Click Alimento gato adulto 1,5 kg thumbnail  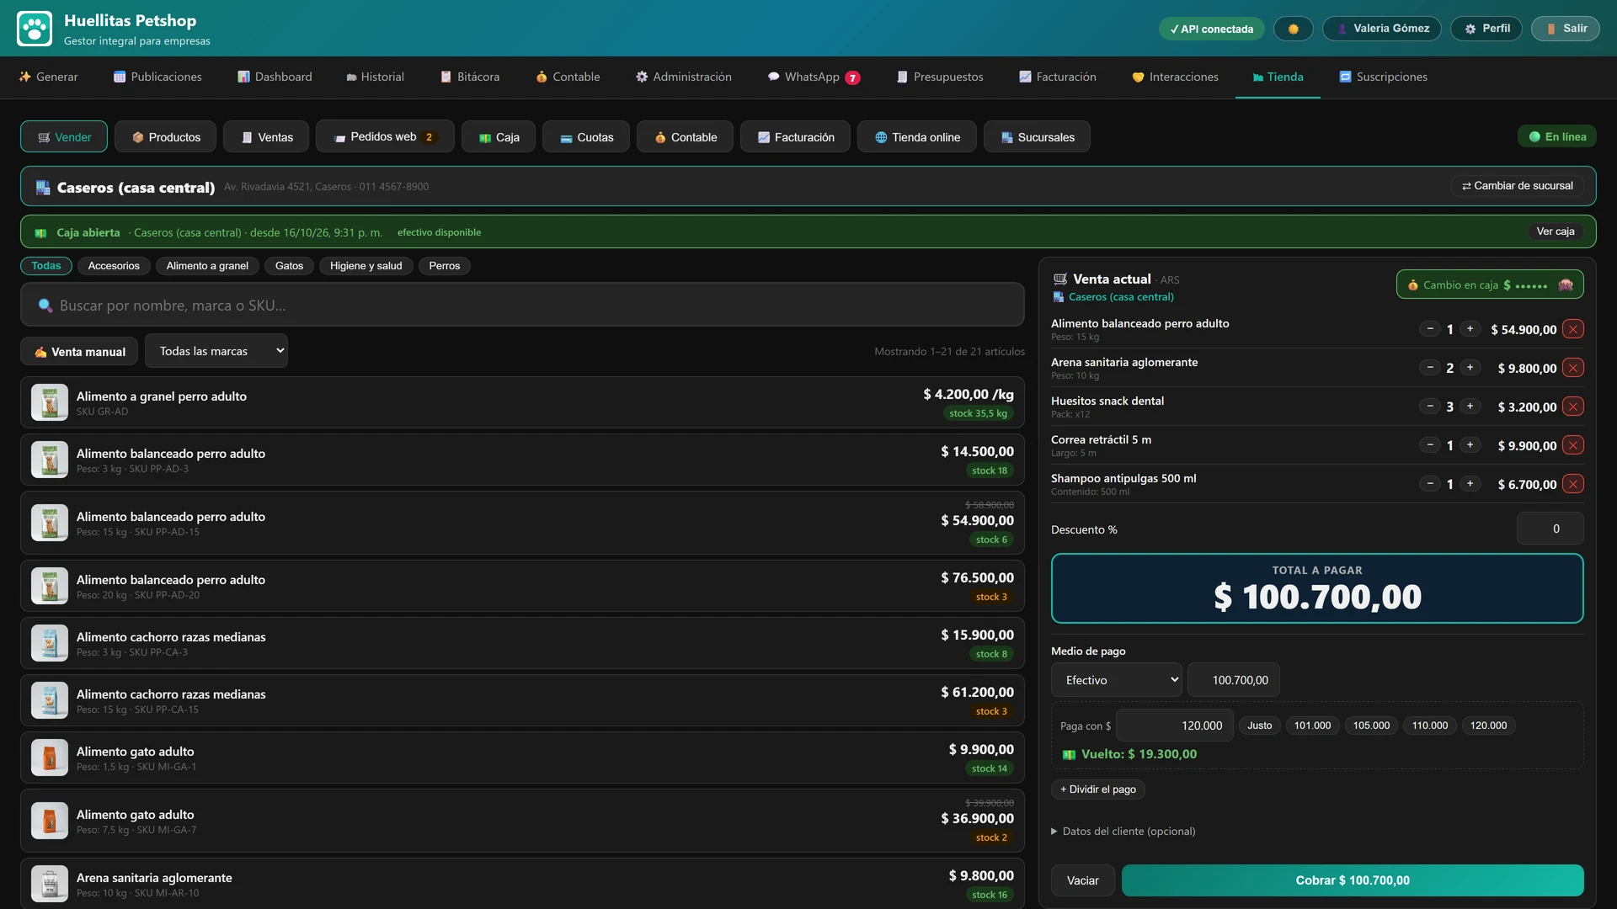pyautogui.click(x=50, y=757)
